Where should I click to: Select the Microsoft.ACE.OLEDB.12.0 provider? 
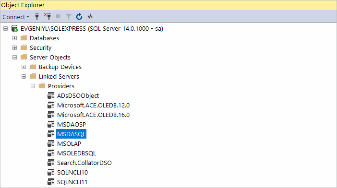(93, 105)
